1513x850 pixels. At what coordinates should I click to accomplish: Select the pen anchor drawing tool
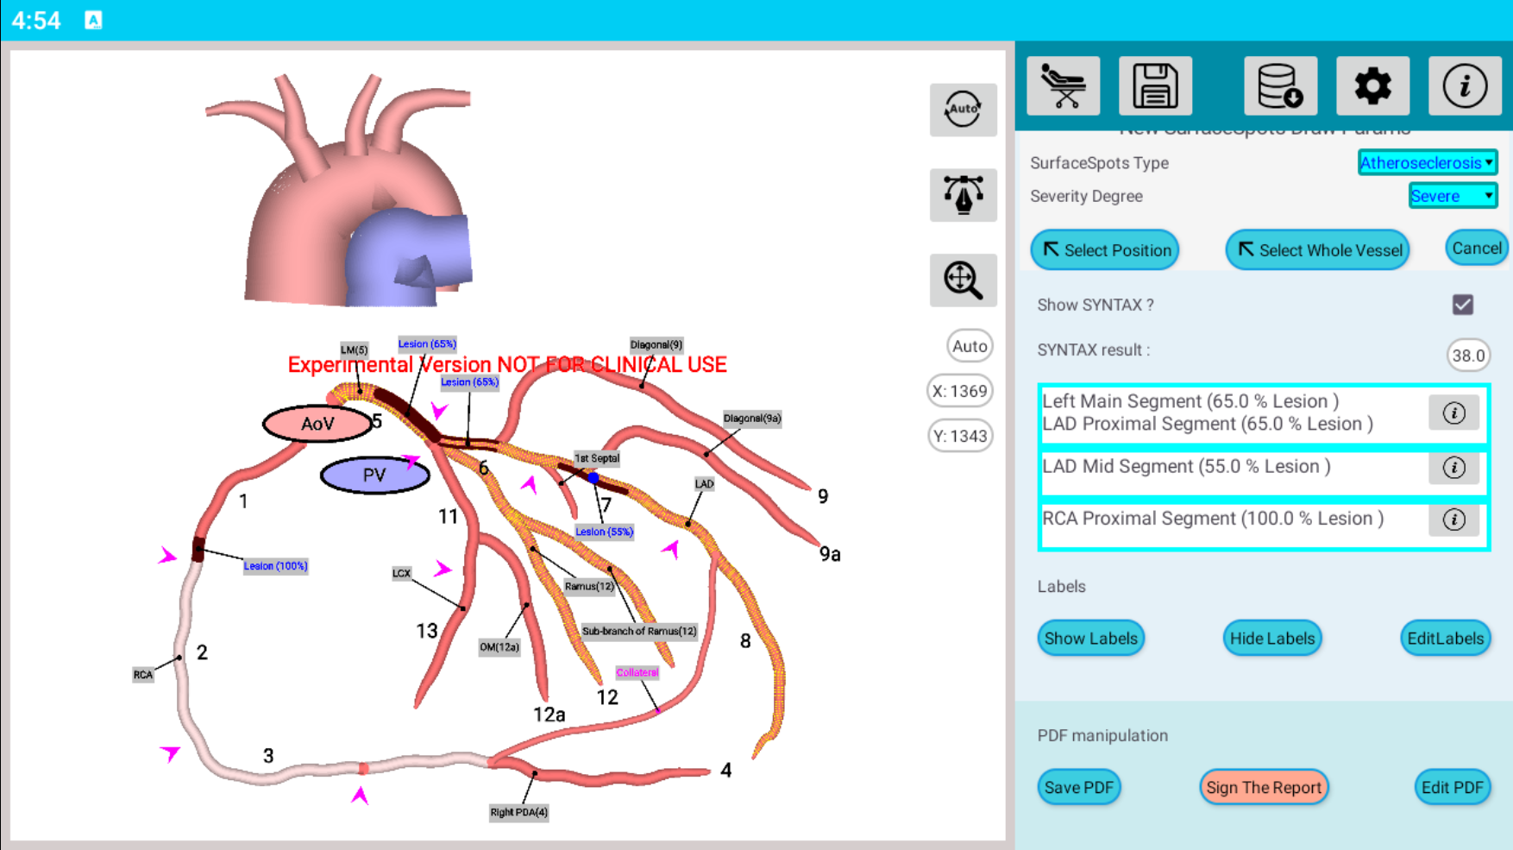(x=963, y=195)
